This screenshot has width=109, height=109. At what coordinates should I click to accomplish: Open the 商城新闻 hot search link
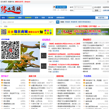[74, 22]
